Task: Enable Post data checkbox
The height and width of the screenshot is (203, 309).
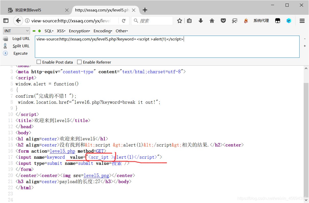Action: (39, 62)
